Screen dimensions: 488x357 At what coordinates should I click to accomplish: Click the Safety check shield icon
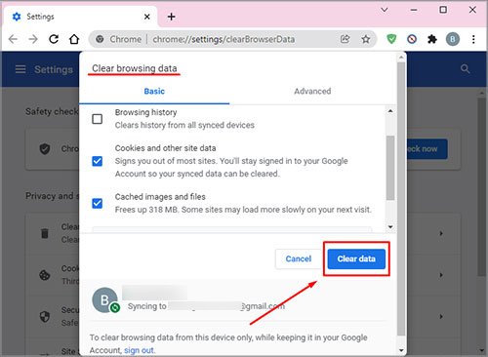45,149
